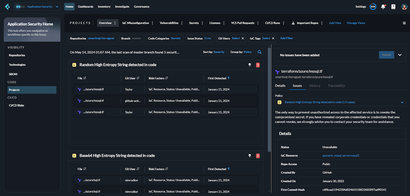Expand the Policy dropdown in Issues panel

click(x=402, y=102)
